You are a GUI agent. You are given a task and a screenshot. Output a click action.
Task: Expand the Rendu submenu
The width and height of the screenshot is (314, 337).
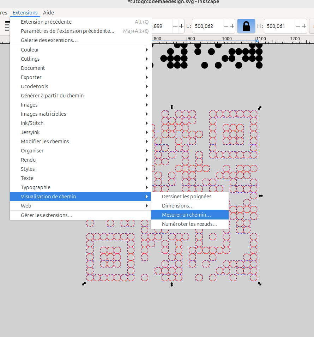coord(28,160)
